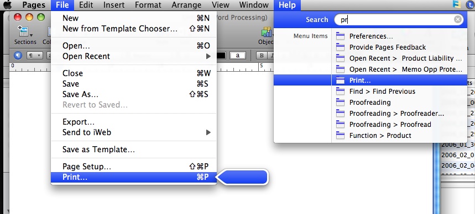Choose Save in the File menu
This screenshot has height=214, width=475.
pos(134,84)
